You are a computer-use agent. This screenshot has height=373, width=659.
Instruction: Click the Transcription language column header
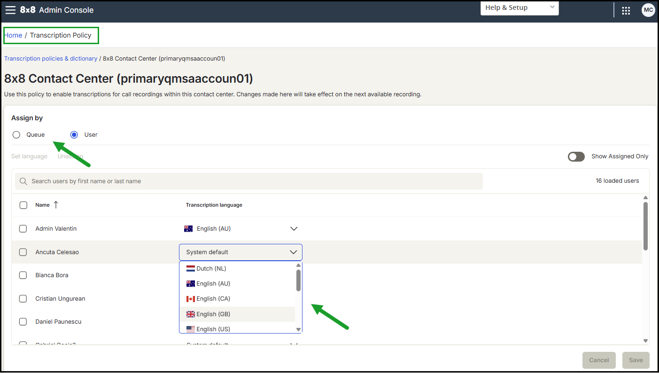pyautogui.click(x=214, y=205)
